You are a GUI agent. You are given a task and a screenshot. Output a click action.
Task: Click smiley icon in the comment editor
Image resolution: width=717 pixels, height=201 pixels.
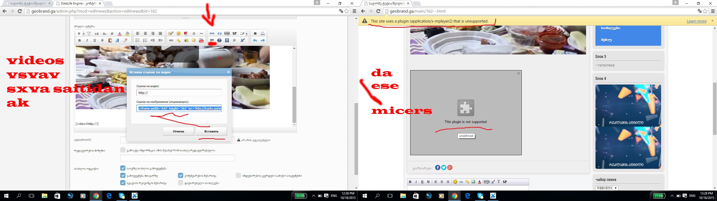pyautogui.click(x=455, y=182)
